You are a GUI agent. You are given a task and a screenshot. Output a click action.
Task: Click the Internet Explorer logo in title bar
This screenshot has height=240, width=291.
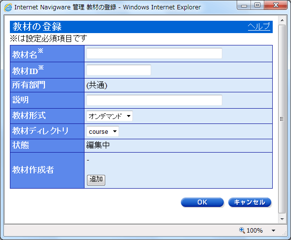[8, 7]
